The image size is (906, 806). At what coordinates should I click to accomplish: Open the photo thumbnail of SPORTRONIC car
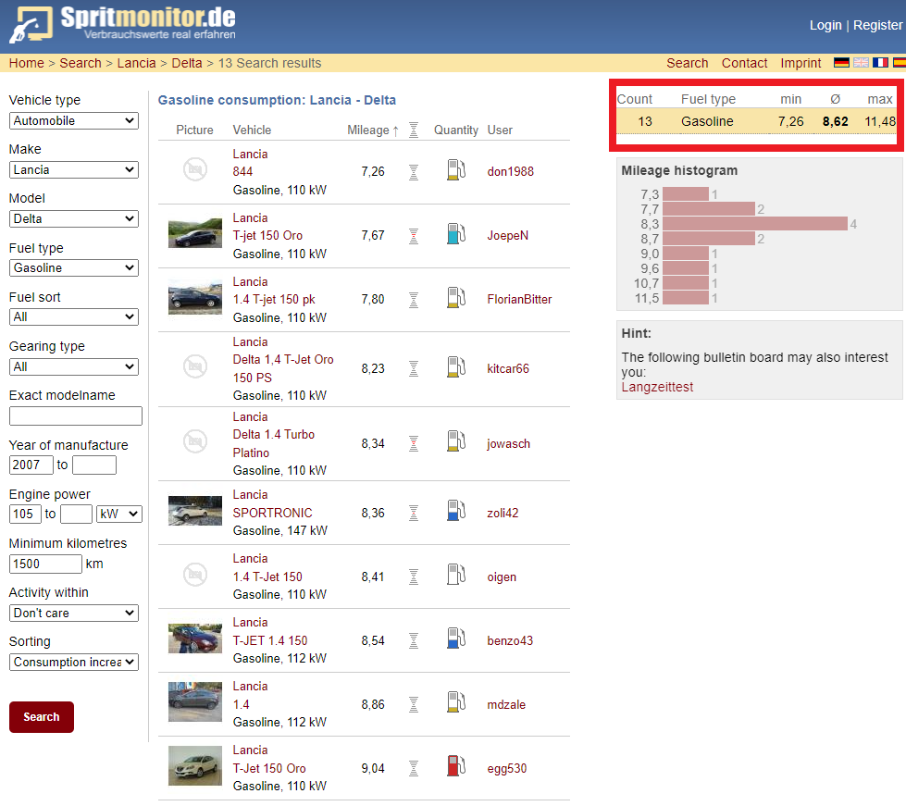coord(195,510)
